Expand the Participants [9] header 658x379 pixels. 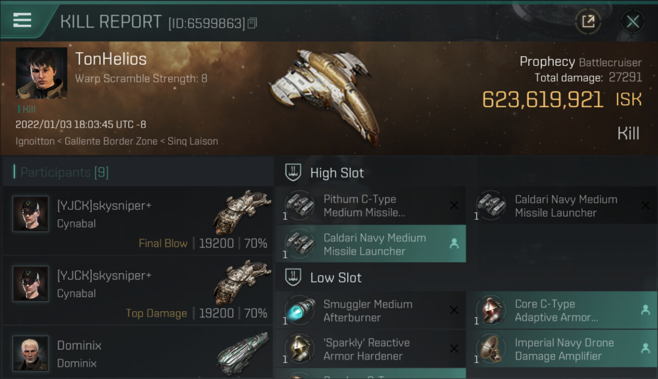tap(64, 172)
